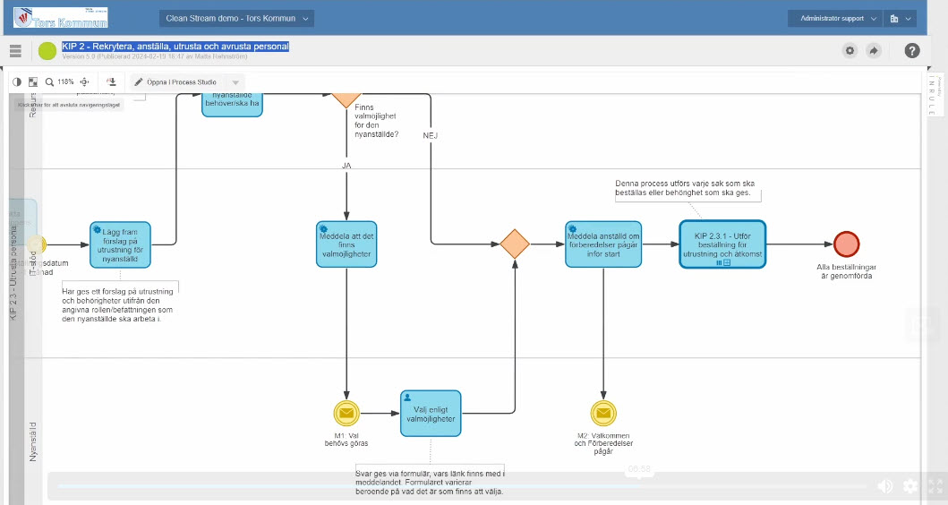
Task: Click Öppna i Process Studio button
Action: coord(175,82)
